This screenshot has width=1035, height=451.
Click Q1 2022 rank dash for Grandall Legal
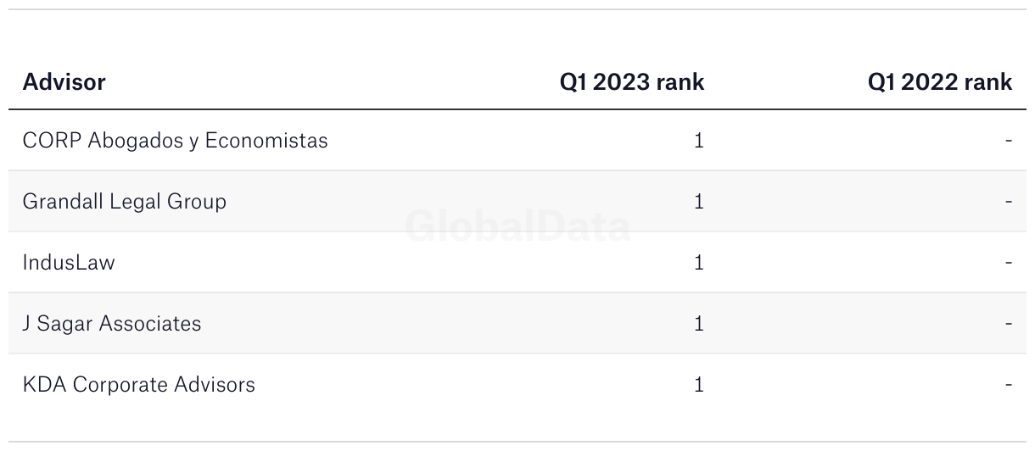(x=1008, y=202)
